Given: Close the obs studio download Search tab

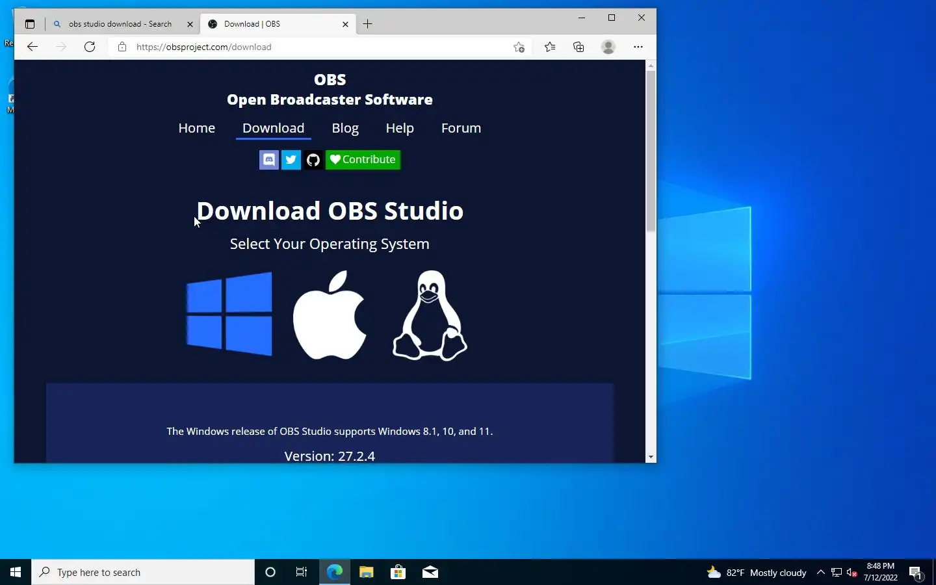Looking at the screenshot, I should pyautogui.click(x=190, y=24).
